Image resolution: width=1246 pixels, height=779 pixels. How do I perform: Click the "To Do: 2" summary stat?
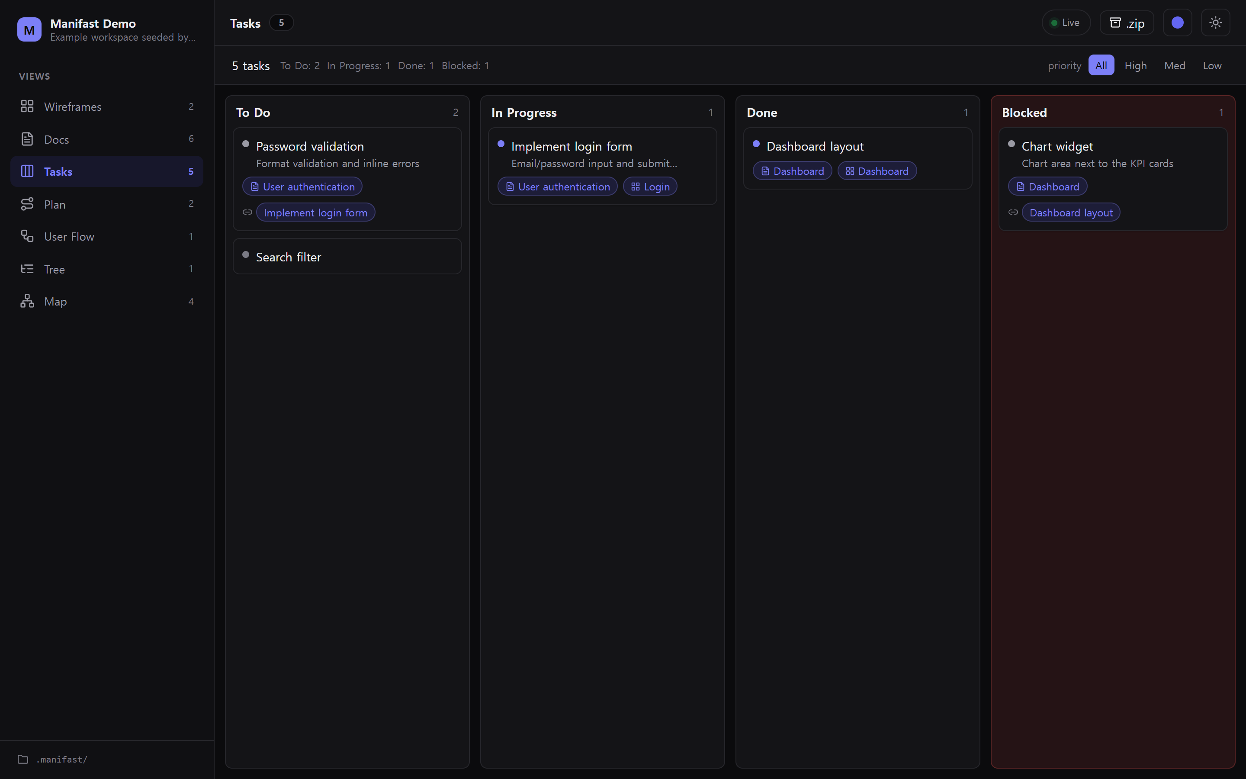[300, 66]
